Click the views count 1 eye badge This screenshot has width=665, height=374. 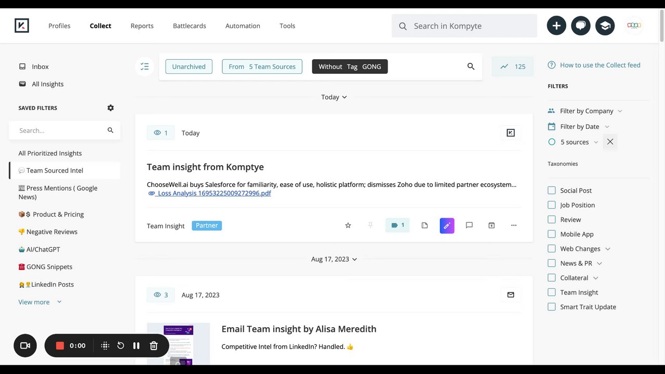tap(161, 133)
